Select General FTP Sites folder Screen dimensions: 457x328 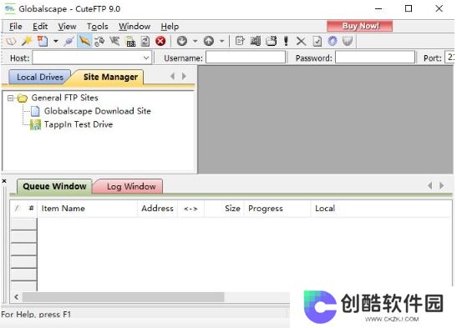point(64,98)
